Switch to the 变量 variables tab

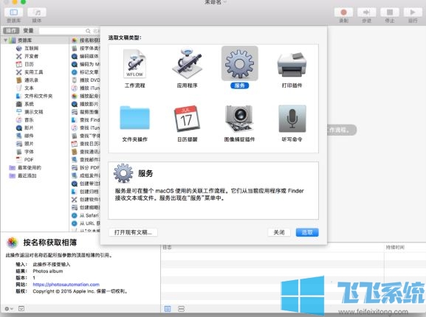pos(28,31)
